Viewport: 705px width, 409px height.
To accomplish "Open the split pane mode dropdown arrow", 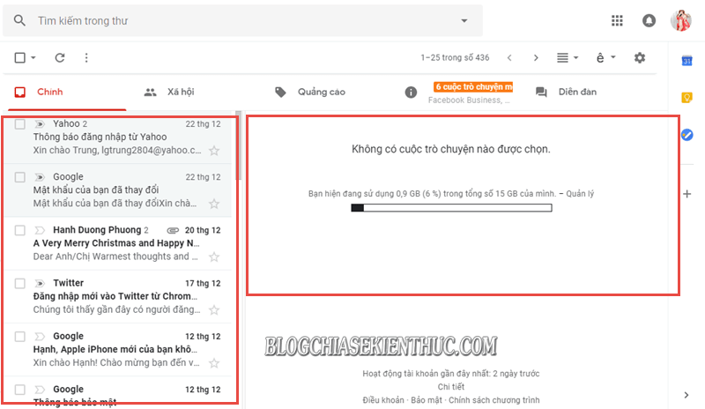I will (x=576, y=57).
